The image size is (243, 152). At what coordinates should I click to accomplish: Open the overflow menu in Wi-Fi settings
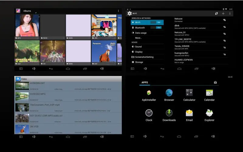230,13
